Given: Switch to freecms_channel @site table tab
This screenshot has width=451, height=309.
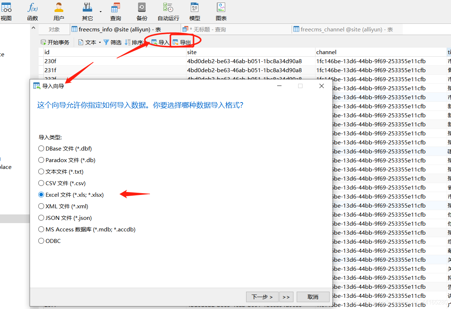Looking at the screenshot, I should 347,30.
